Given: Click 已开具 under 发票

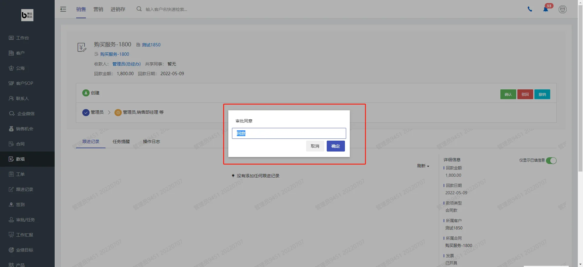Looking at the screenshot, I should pos(451,263).
